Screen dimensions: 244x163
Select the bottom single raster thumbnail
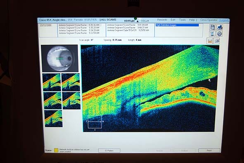(53, 119)
